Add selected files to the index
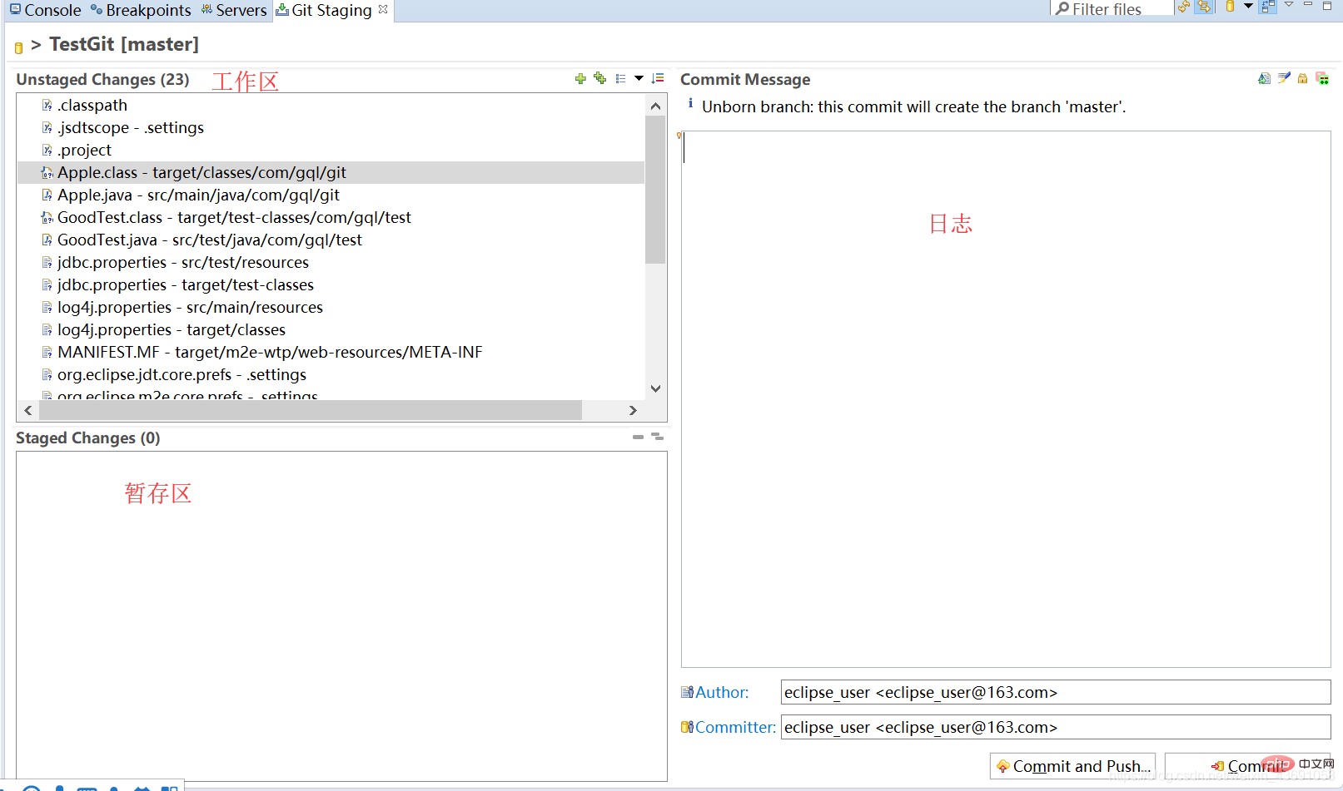 point(580,79)
